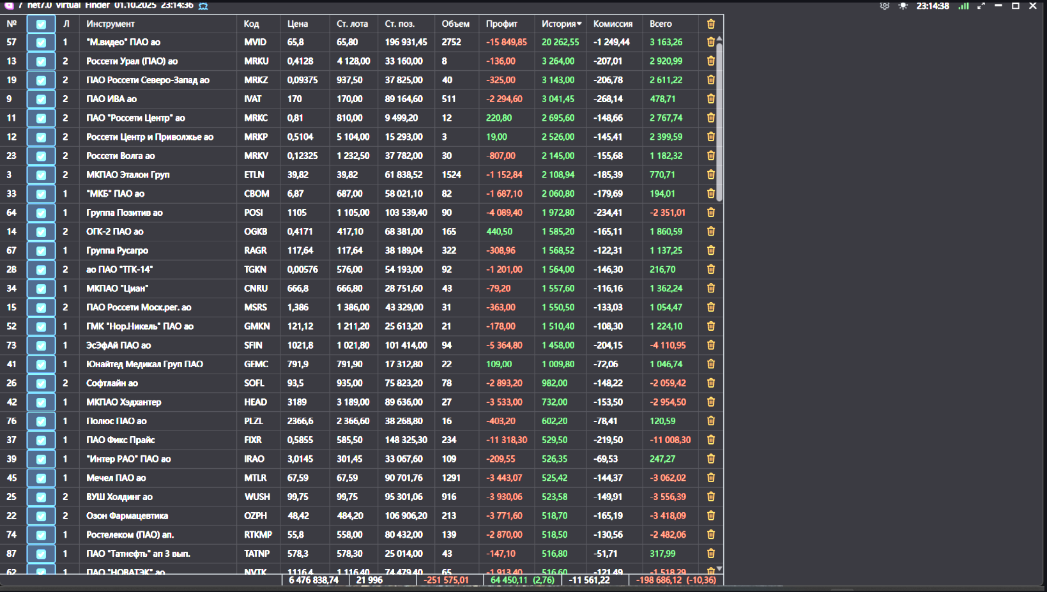Delete the OGKB row with trash icon
This screenshot has width=1047, height=592.
[711, 231]
